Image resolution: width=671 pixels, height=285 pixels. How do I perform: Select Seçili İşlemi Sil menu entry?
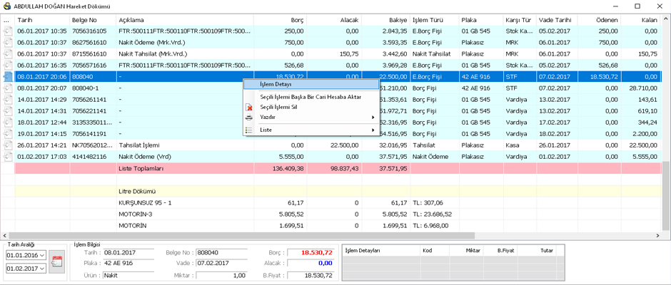point(311,107)
